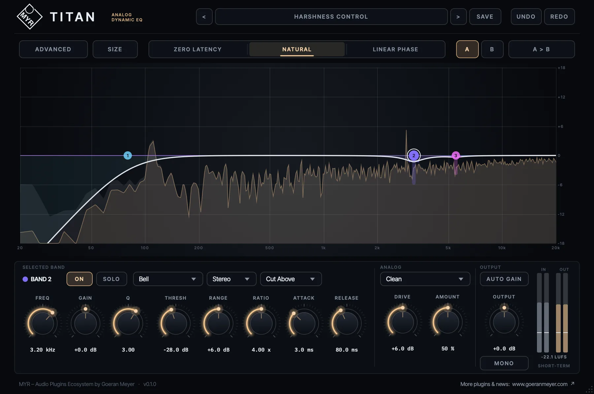594x394 pixels.
Task: Click the SIZE button
Action: tap(115, 49)
